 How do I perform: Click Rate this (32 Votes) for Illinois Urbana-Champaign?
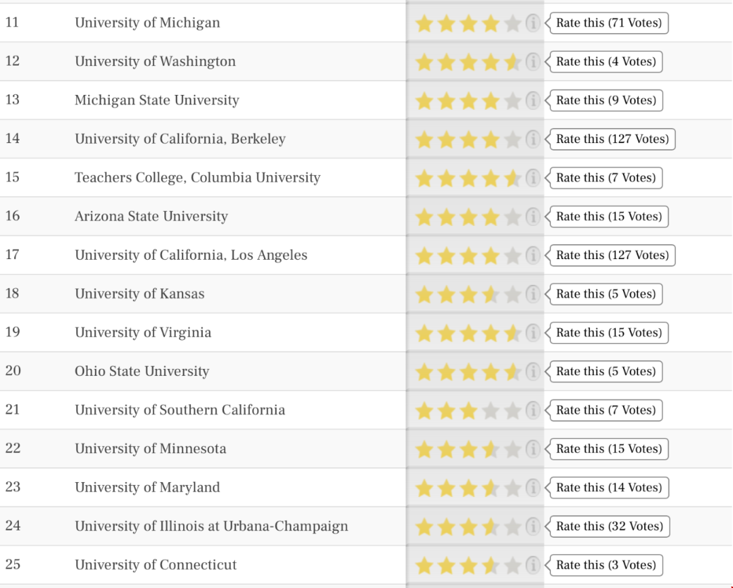click(x=609, y=527)
